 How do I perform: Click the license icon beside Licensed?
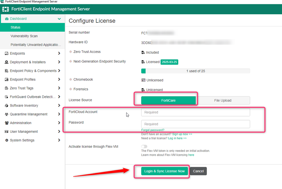click(x=143, y=62)
